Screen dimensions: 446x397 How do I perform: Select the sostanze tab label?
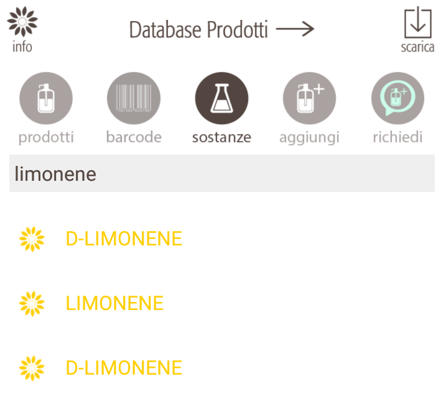tap(221, 137)
